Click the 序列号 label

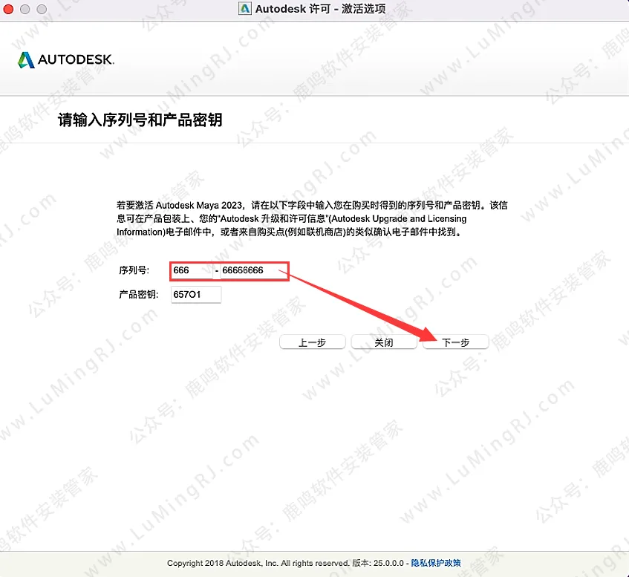pos(134,271)
